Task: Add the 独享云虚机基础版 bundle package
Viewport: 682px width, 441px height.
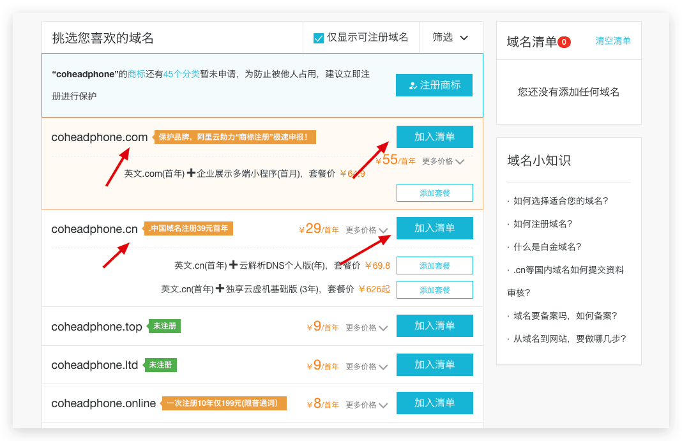Action: 434,290
